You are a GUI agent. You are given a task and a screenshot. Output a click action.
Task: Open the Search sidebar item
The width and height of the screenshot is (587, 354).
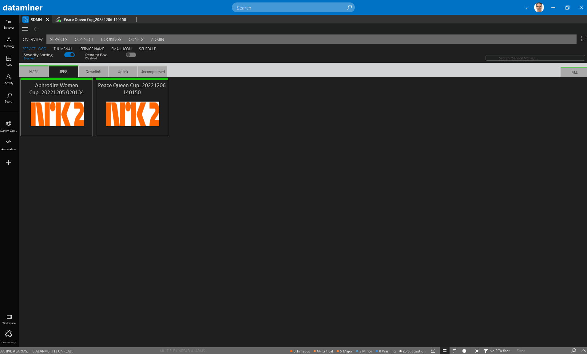pyautogui.click(x=9, y=98)
